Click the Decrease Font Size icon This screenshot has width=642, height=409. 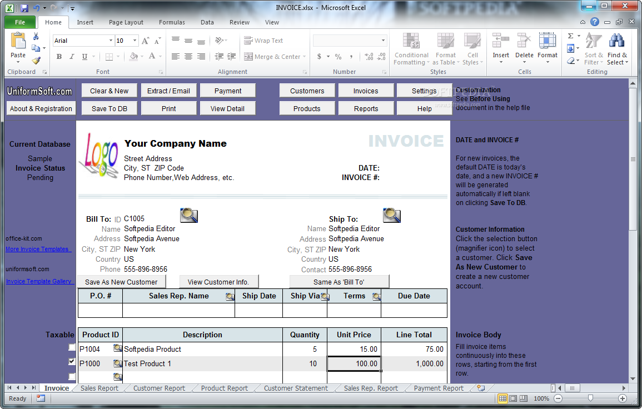(158, 41)
